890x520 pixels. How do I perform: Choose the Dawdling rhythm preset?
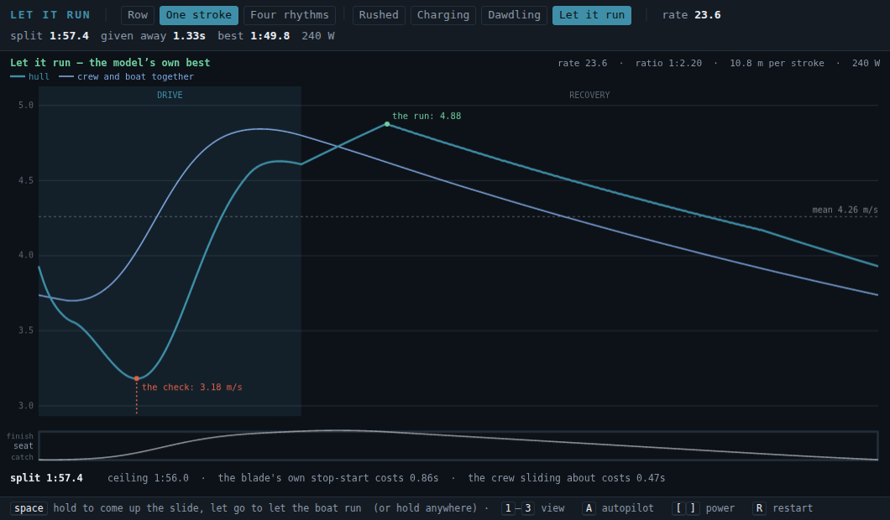514,15
